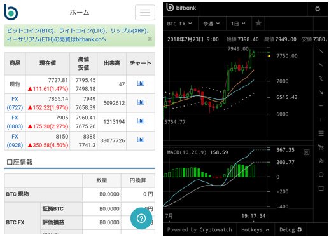Click the 現物 current price 7727.81
The image size is (329, 237).
coord(58,80)
